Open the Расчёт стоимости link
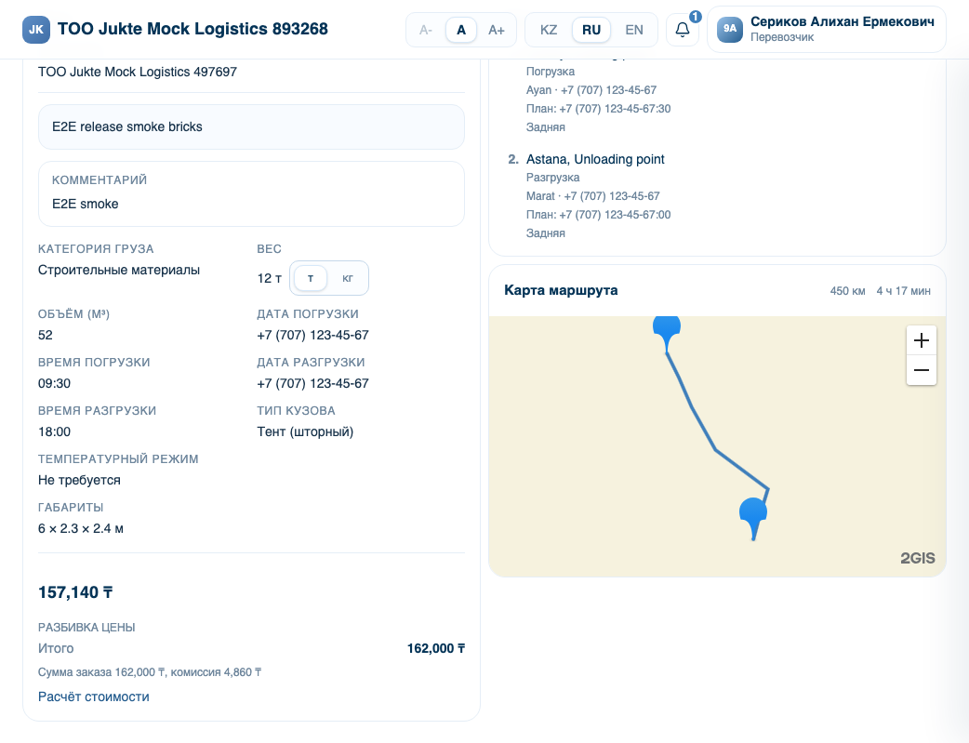 tap(93, 697)
